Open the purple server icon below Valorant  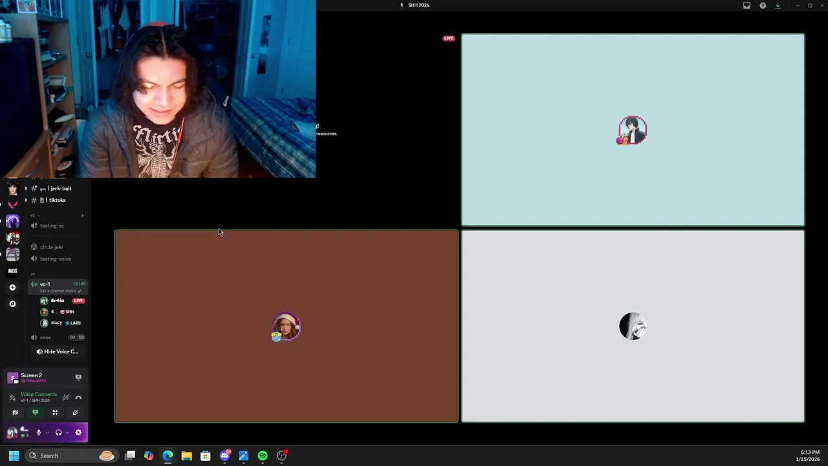point(12,221)
